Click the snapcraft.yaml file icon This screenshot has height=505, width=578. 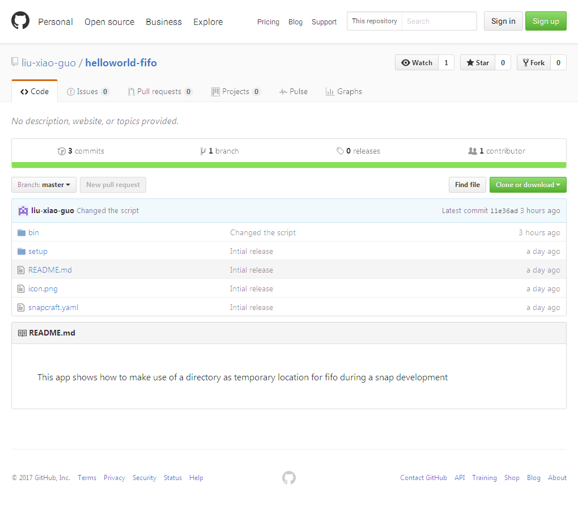pyautogui.click(x=21, y=308)
